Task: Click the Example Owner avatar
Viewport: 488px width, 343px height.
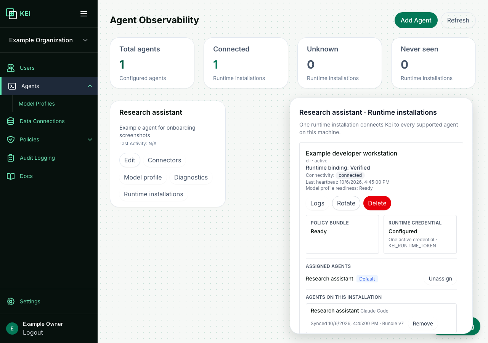Action: [12, 329]
